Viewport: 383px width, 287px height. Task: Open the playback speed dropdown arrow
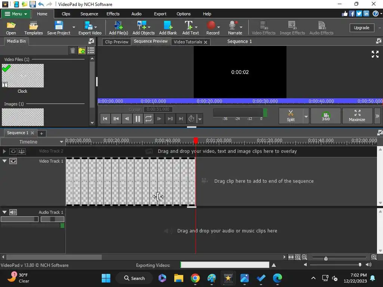(x=200, y=119)
